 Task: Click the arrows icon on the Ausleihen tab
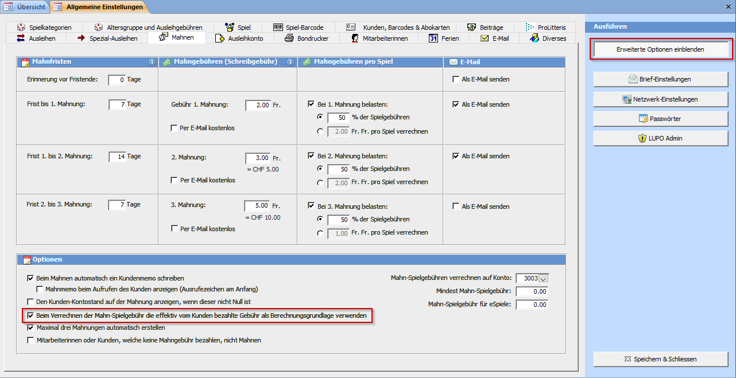click(21, 38)
